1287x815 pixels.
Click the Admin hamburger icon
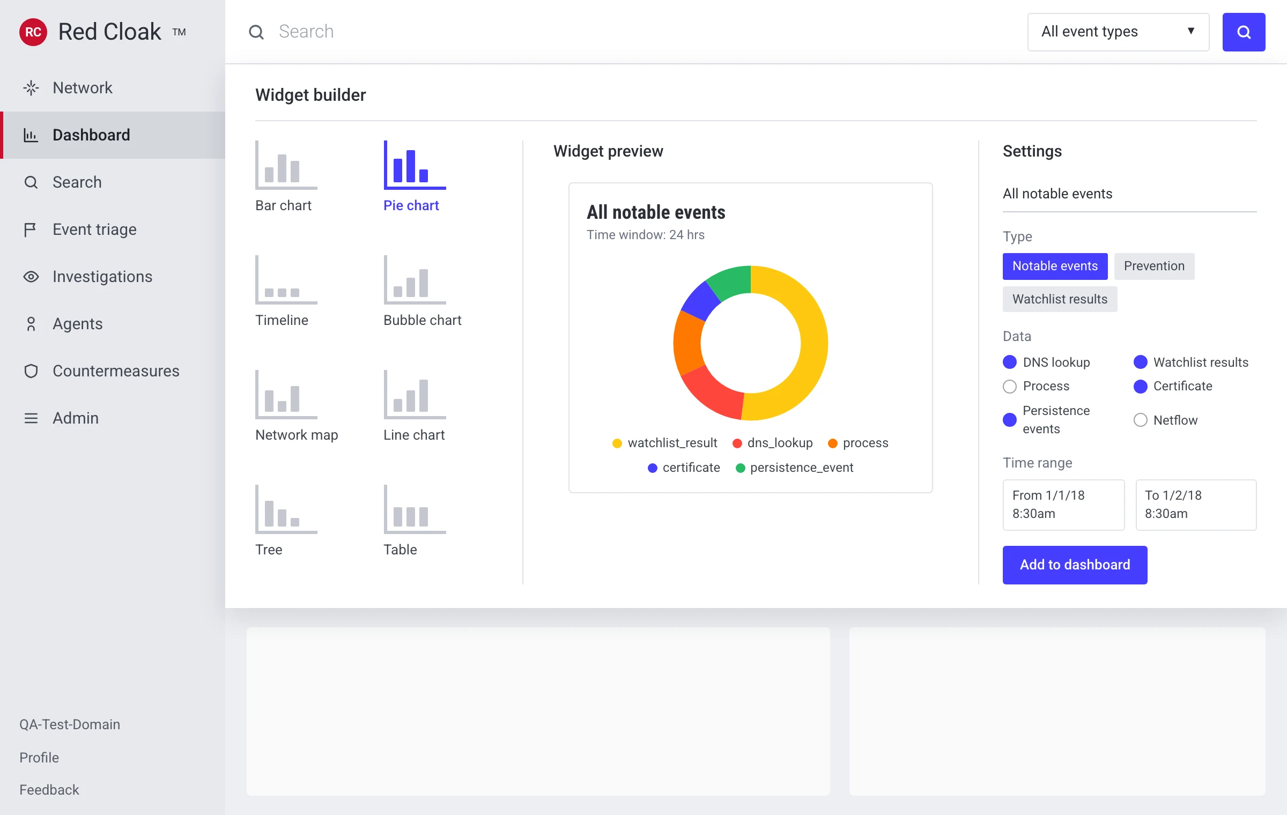pyautogui.click(x=31, y=418)
